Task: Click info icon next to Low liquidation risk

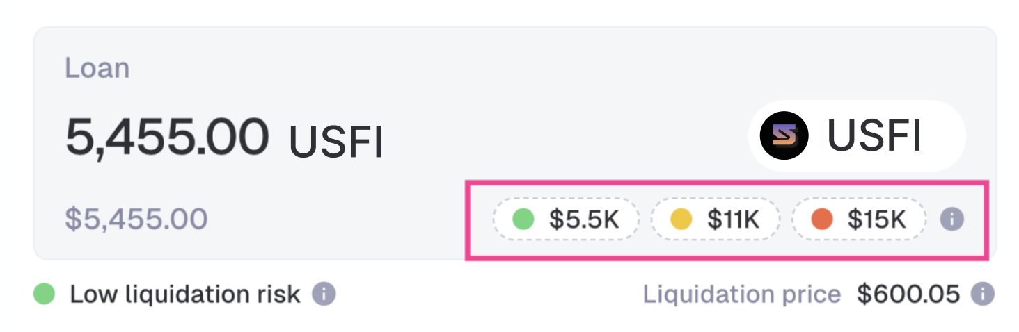Action: [x=324, y=294]
